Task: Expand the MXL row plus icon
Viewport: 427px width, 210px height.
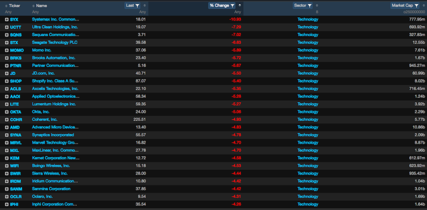Action: click(x=7, y=150)
